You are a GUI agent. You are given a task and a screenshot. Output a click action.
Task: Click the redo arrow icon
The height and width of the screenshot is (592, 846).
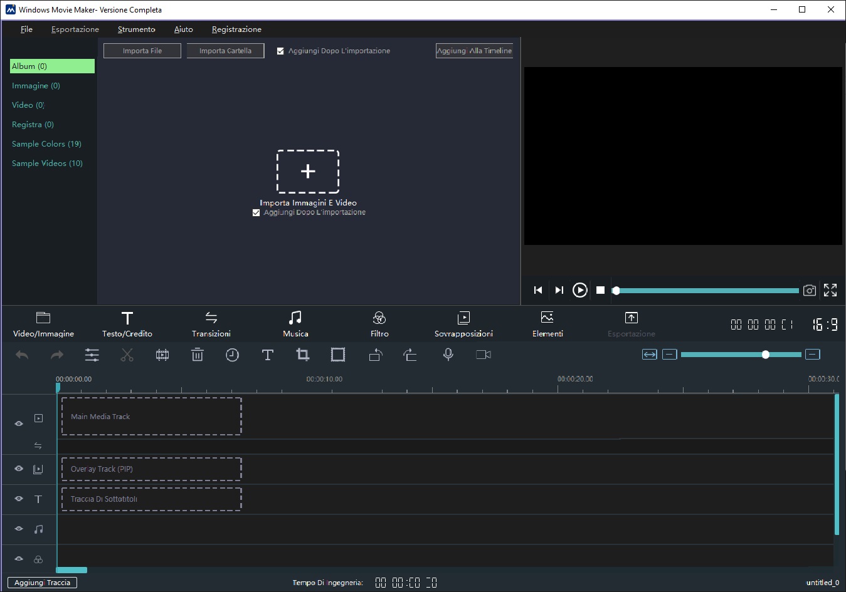click(x=57, y=355)
